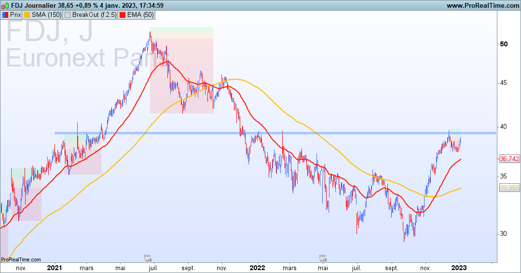Click the sept. label after 2022
This screenshot has height=273, width=521.
pyautogui.click(x=391, y=268)
